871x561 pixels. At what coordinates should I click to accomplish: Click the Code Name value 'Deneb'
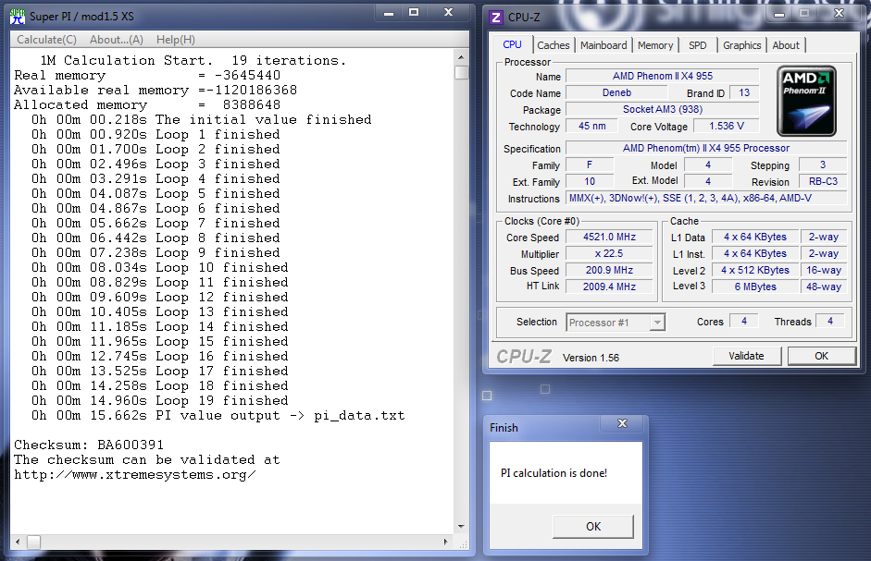616,92
